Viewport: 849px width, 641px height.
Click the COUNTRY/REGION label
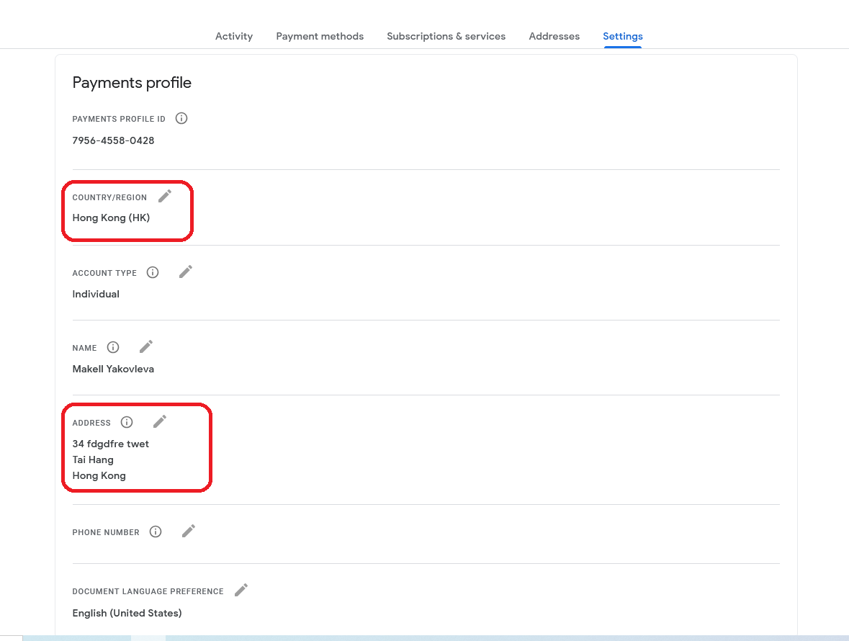click(109, 197)
